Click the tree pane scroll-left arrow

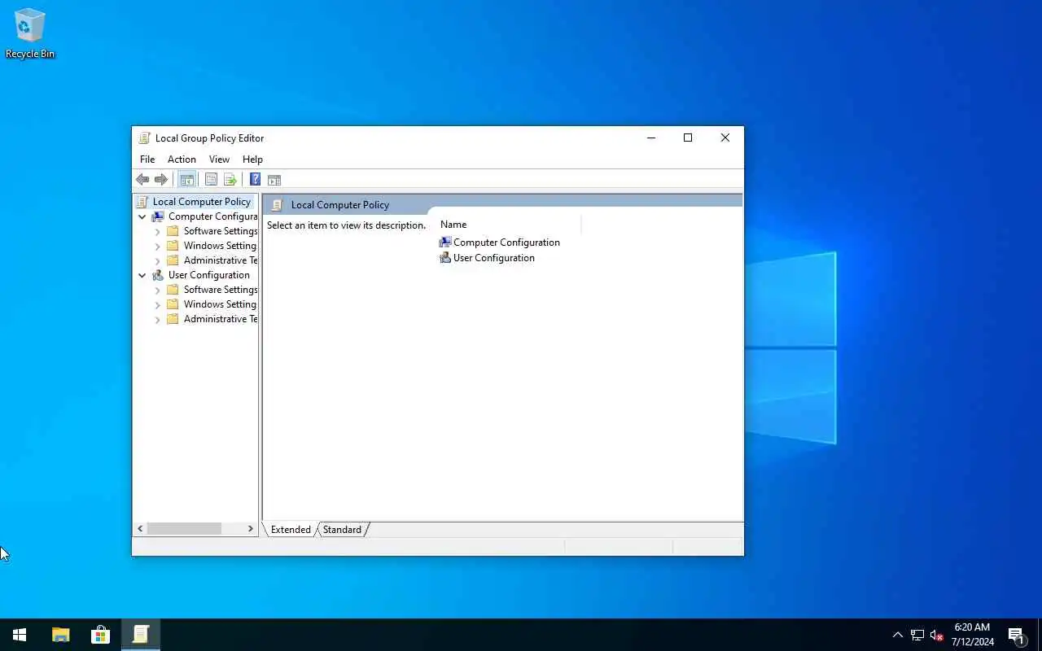(x=140, y=529)
